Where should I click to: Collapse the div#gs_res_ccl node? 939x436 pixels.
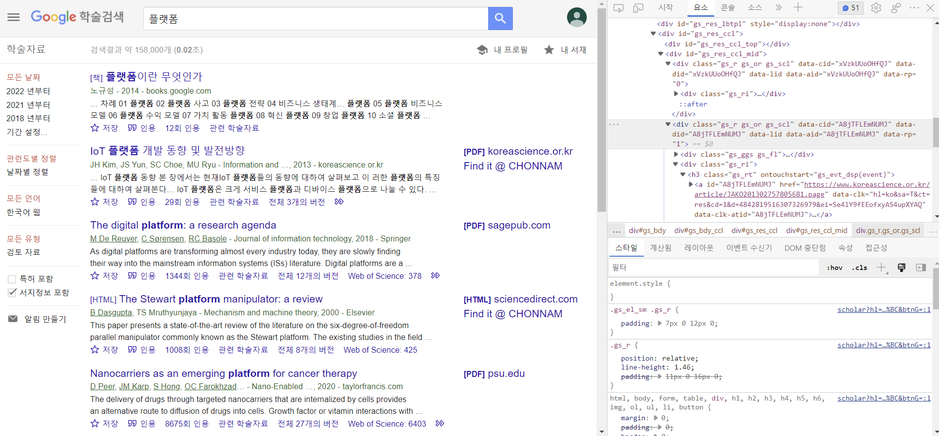(x=653, y=34)
